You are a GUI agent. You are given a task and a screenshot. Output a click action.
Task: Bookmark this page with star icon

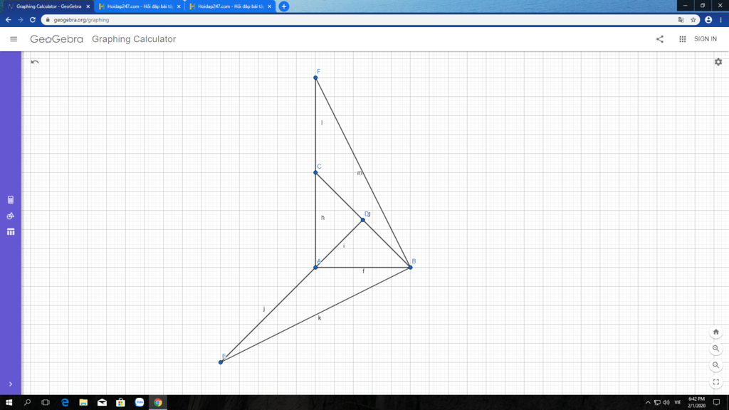[x=693, y=19]
